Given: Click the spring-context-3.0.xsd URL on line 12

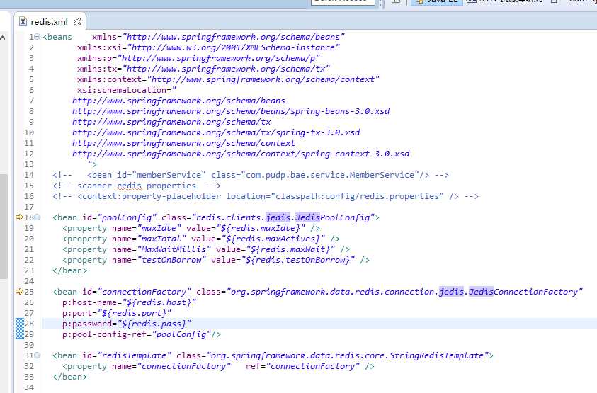Looking at the screenshot, I should (x=241, y=154).
